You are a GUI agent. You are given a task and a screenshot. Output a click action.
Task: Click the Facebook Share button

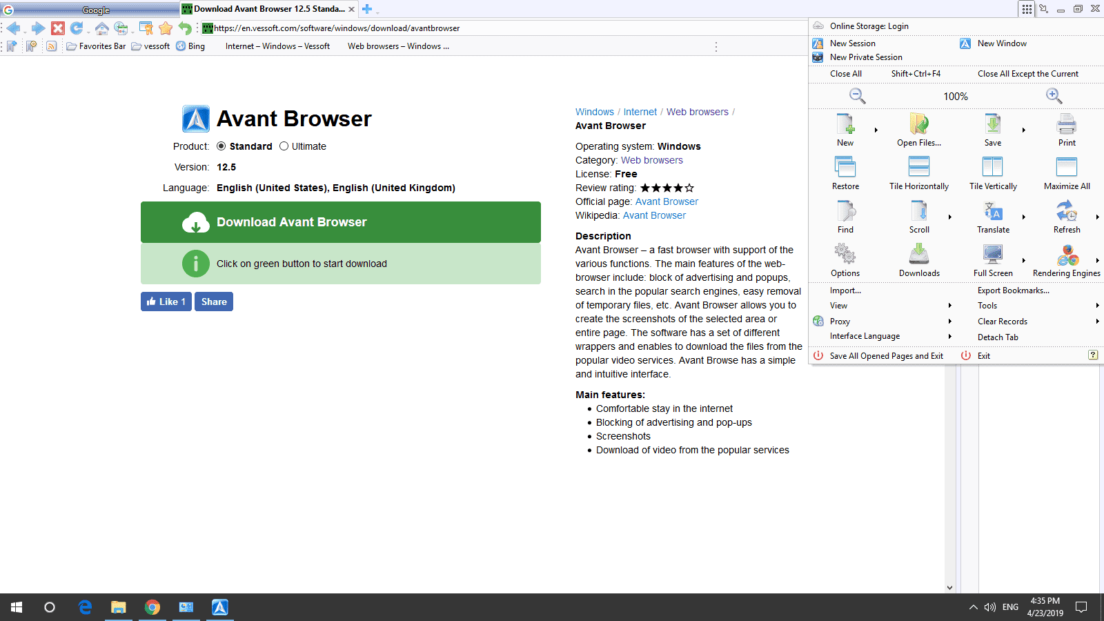[214, 302]
